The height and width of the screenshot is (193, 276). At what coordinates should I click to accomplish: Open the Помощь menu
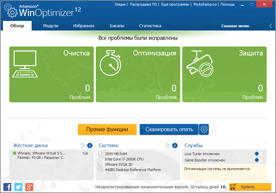(227, 4)
